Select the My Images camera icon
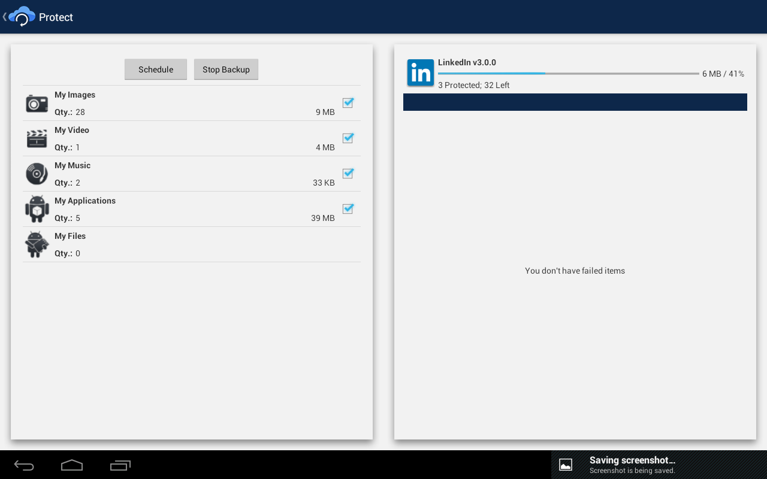This screenshot has width=767, height=479. (x=37, y=103)
